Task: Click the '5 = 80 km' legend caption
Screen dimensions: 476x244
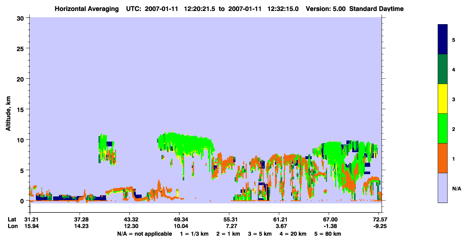Action: 328,234
